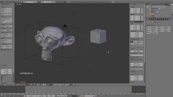The height and width of the screenshot is (97, 173).
Task: Click the New Layer button
Action: coord(137,44)
